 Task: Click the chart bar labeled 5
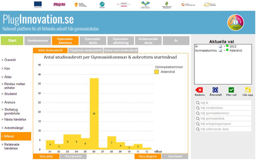tap(50, 145)
